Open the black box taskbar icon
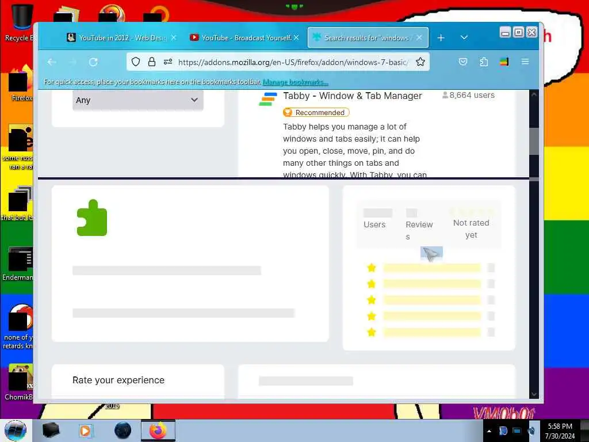 [51, 430]
